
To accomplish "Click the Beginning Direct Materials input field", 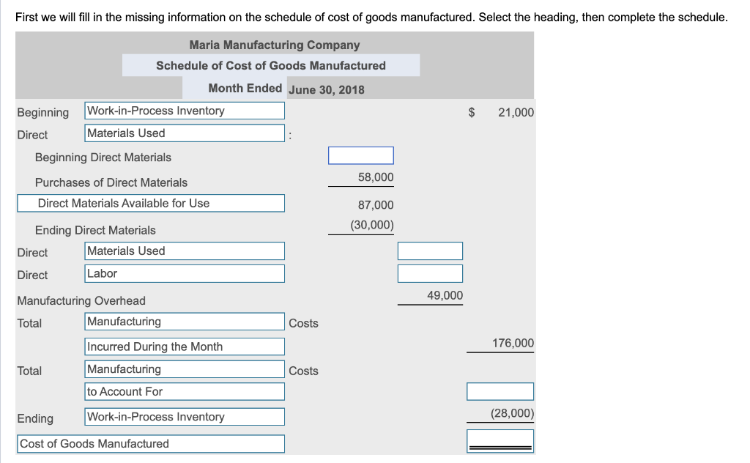I will pos(360,155).
